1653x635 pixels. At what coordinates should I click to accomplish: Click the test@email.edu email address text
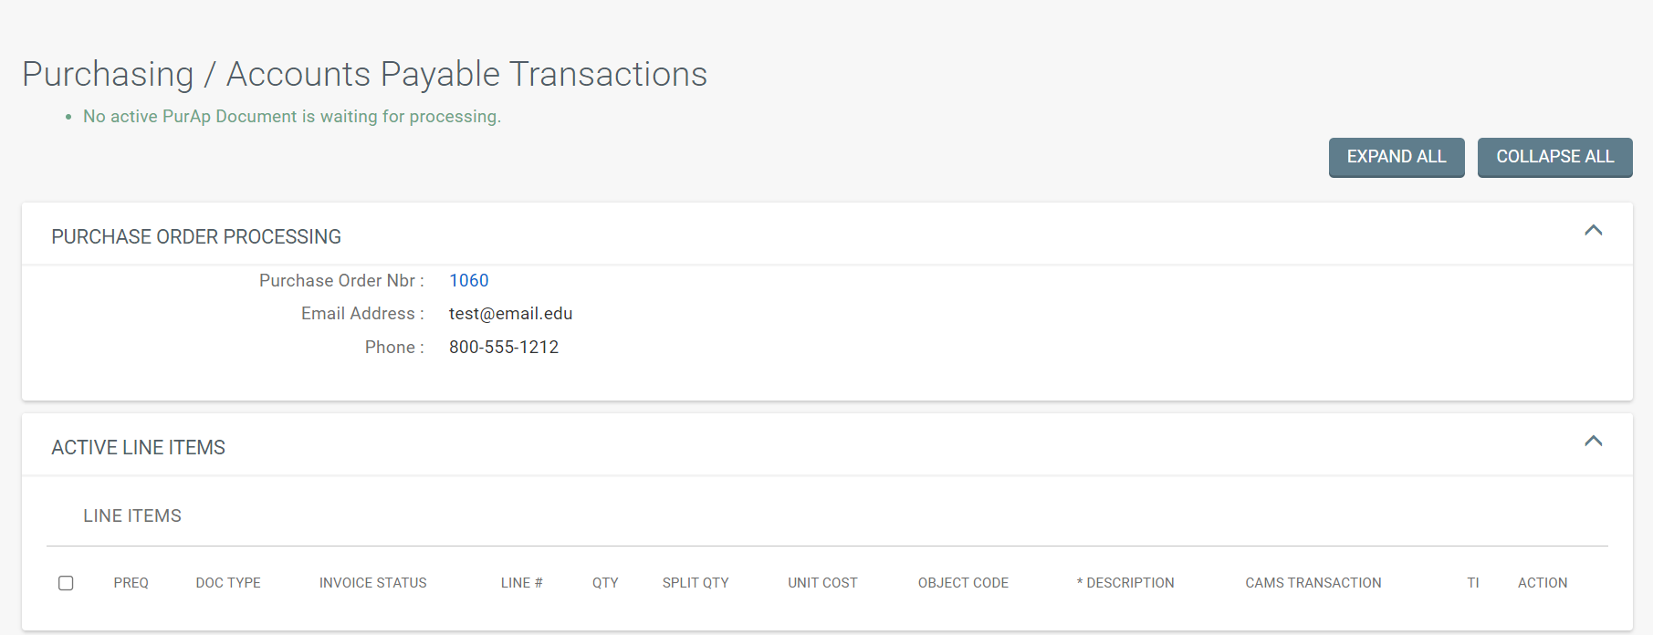[x=510, y=314]
